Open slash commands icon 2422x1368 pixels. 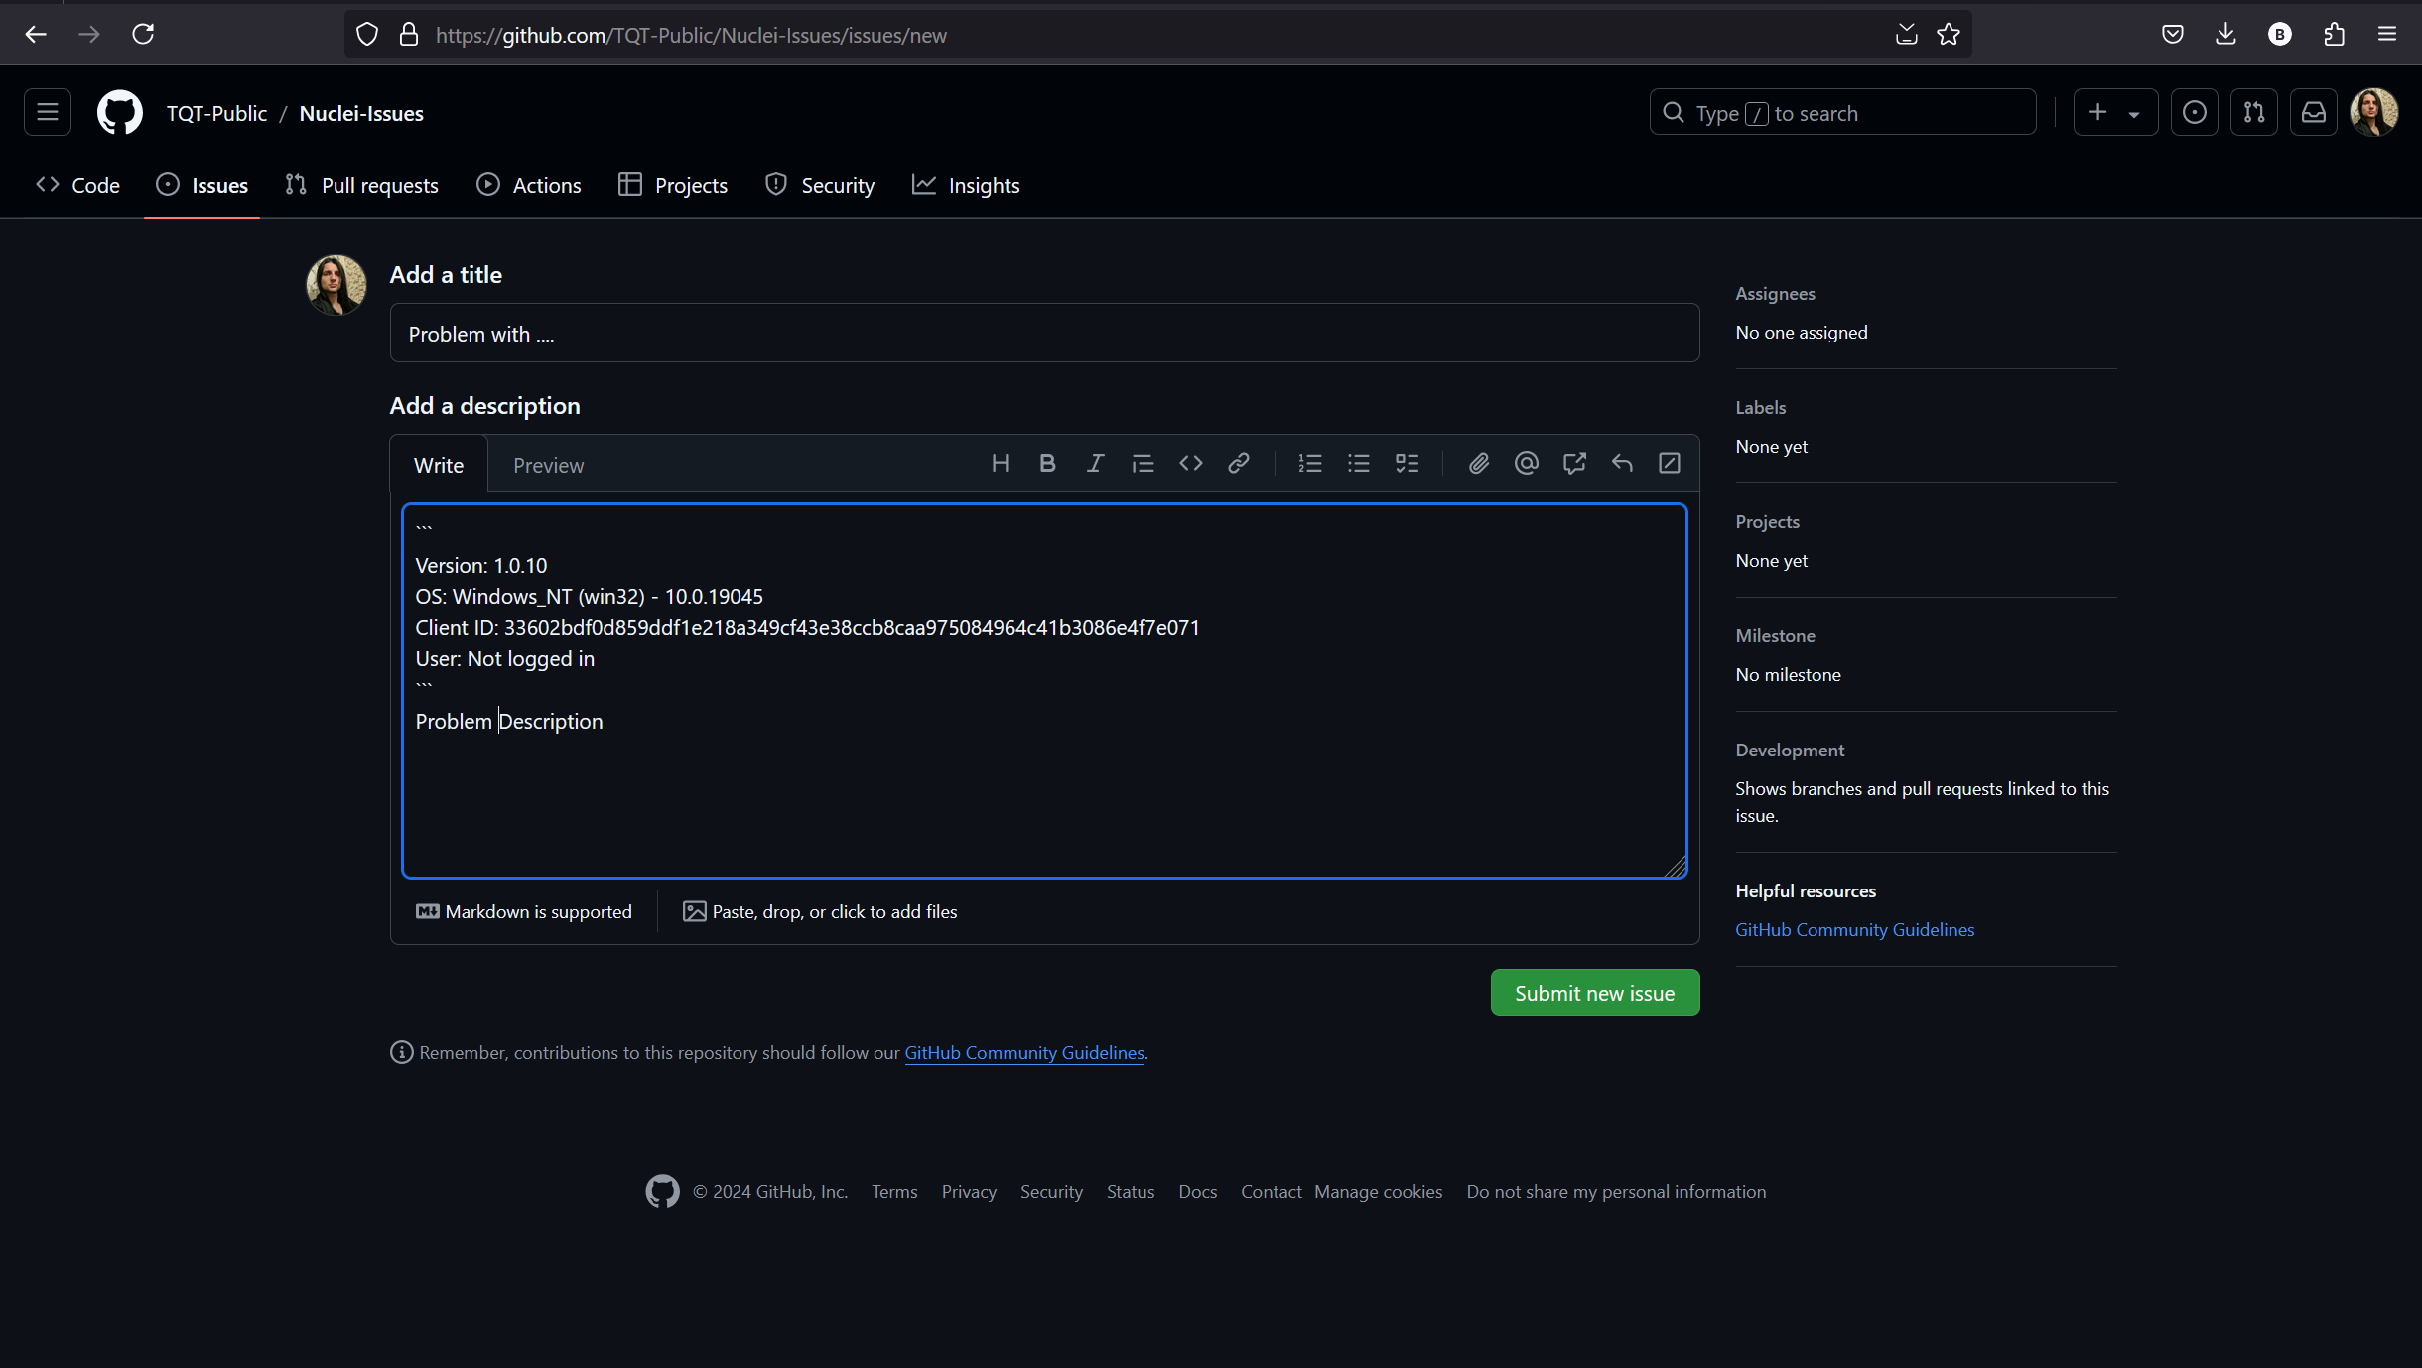(x=1670, y=464)
